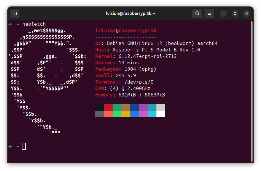Viewport: 261px width, 171px height.
Task: Maximize the terminal window
Action: (235, 13)
